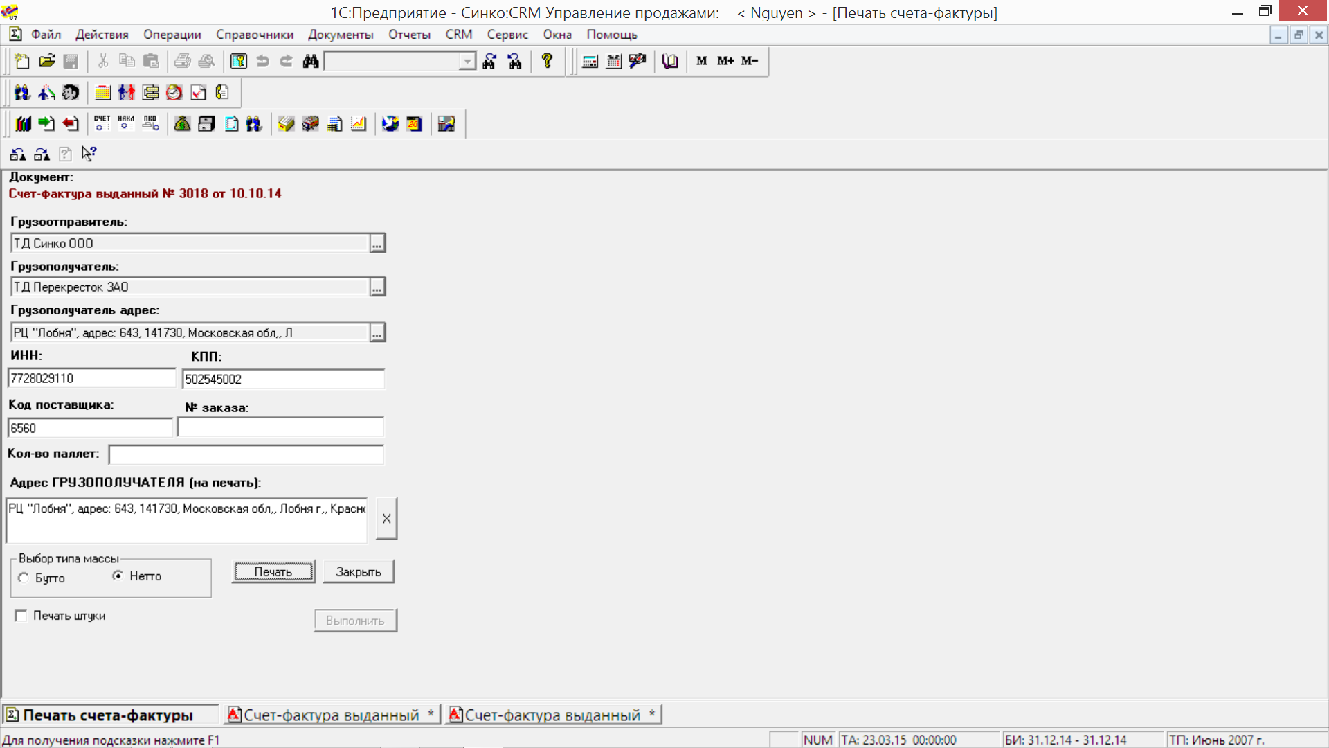Open the money bag icon
Image resolution: width=1329 pixels, height=748 pixels.
tap(182, 123)
